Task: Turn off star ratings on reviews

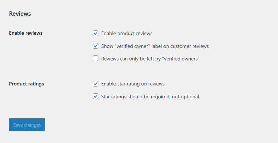Action: click(96, 84)
